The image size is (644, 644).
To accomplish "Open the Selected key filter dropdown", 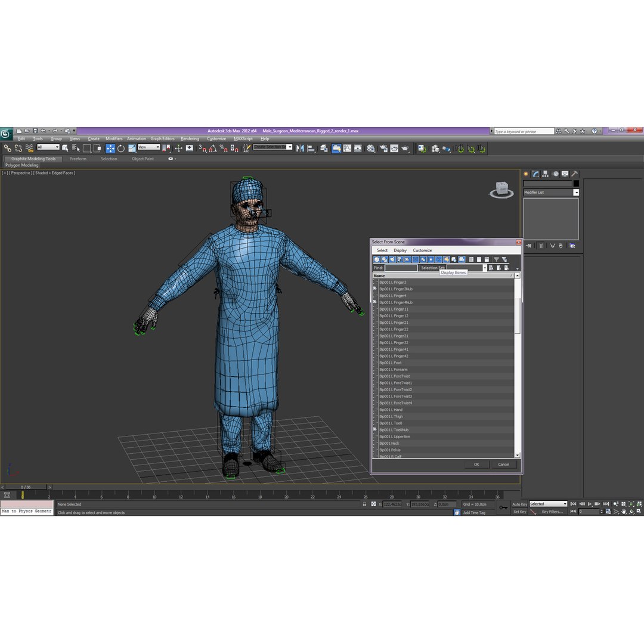I will pyautogui.click(x=548, y=504).
